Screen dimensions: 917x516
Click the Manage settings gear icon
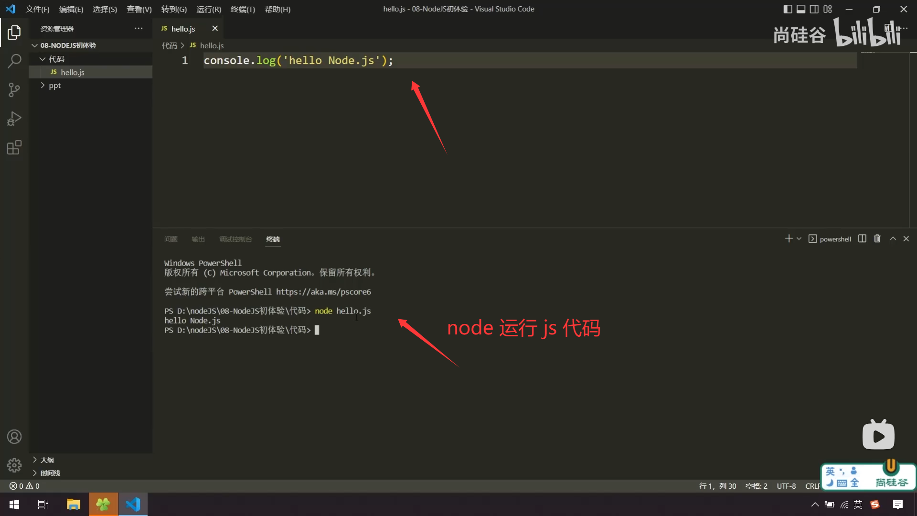(14, 465)
